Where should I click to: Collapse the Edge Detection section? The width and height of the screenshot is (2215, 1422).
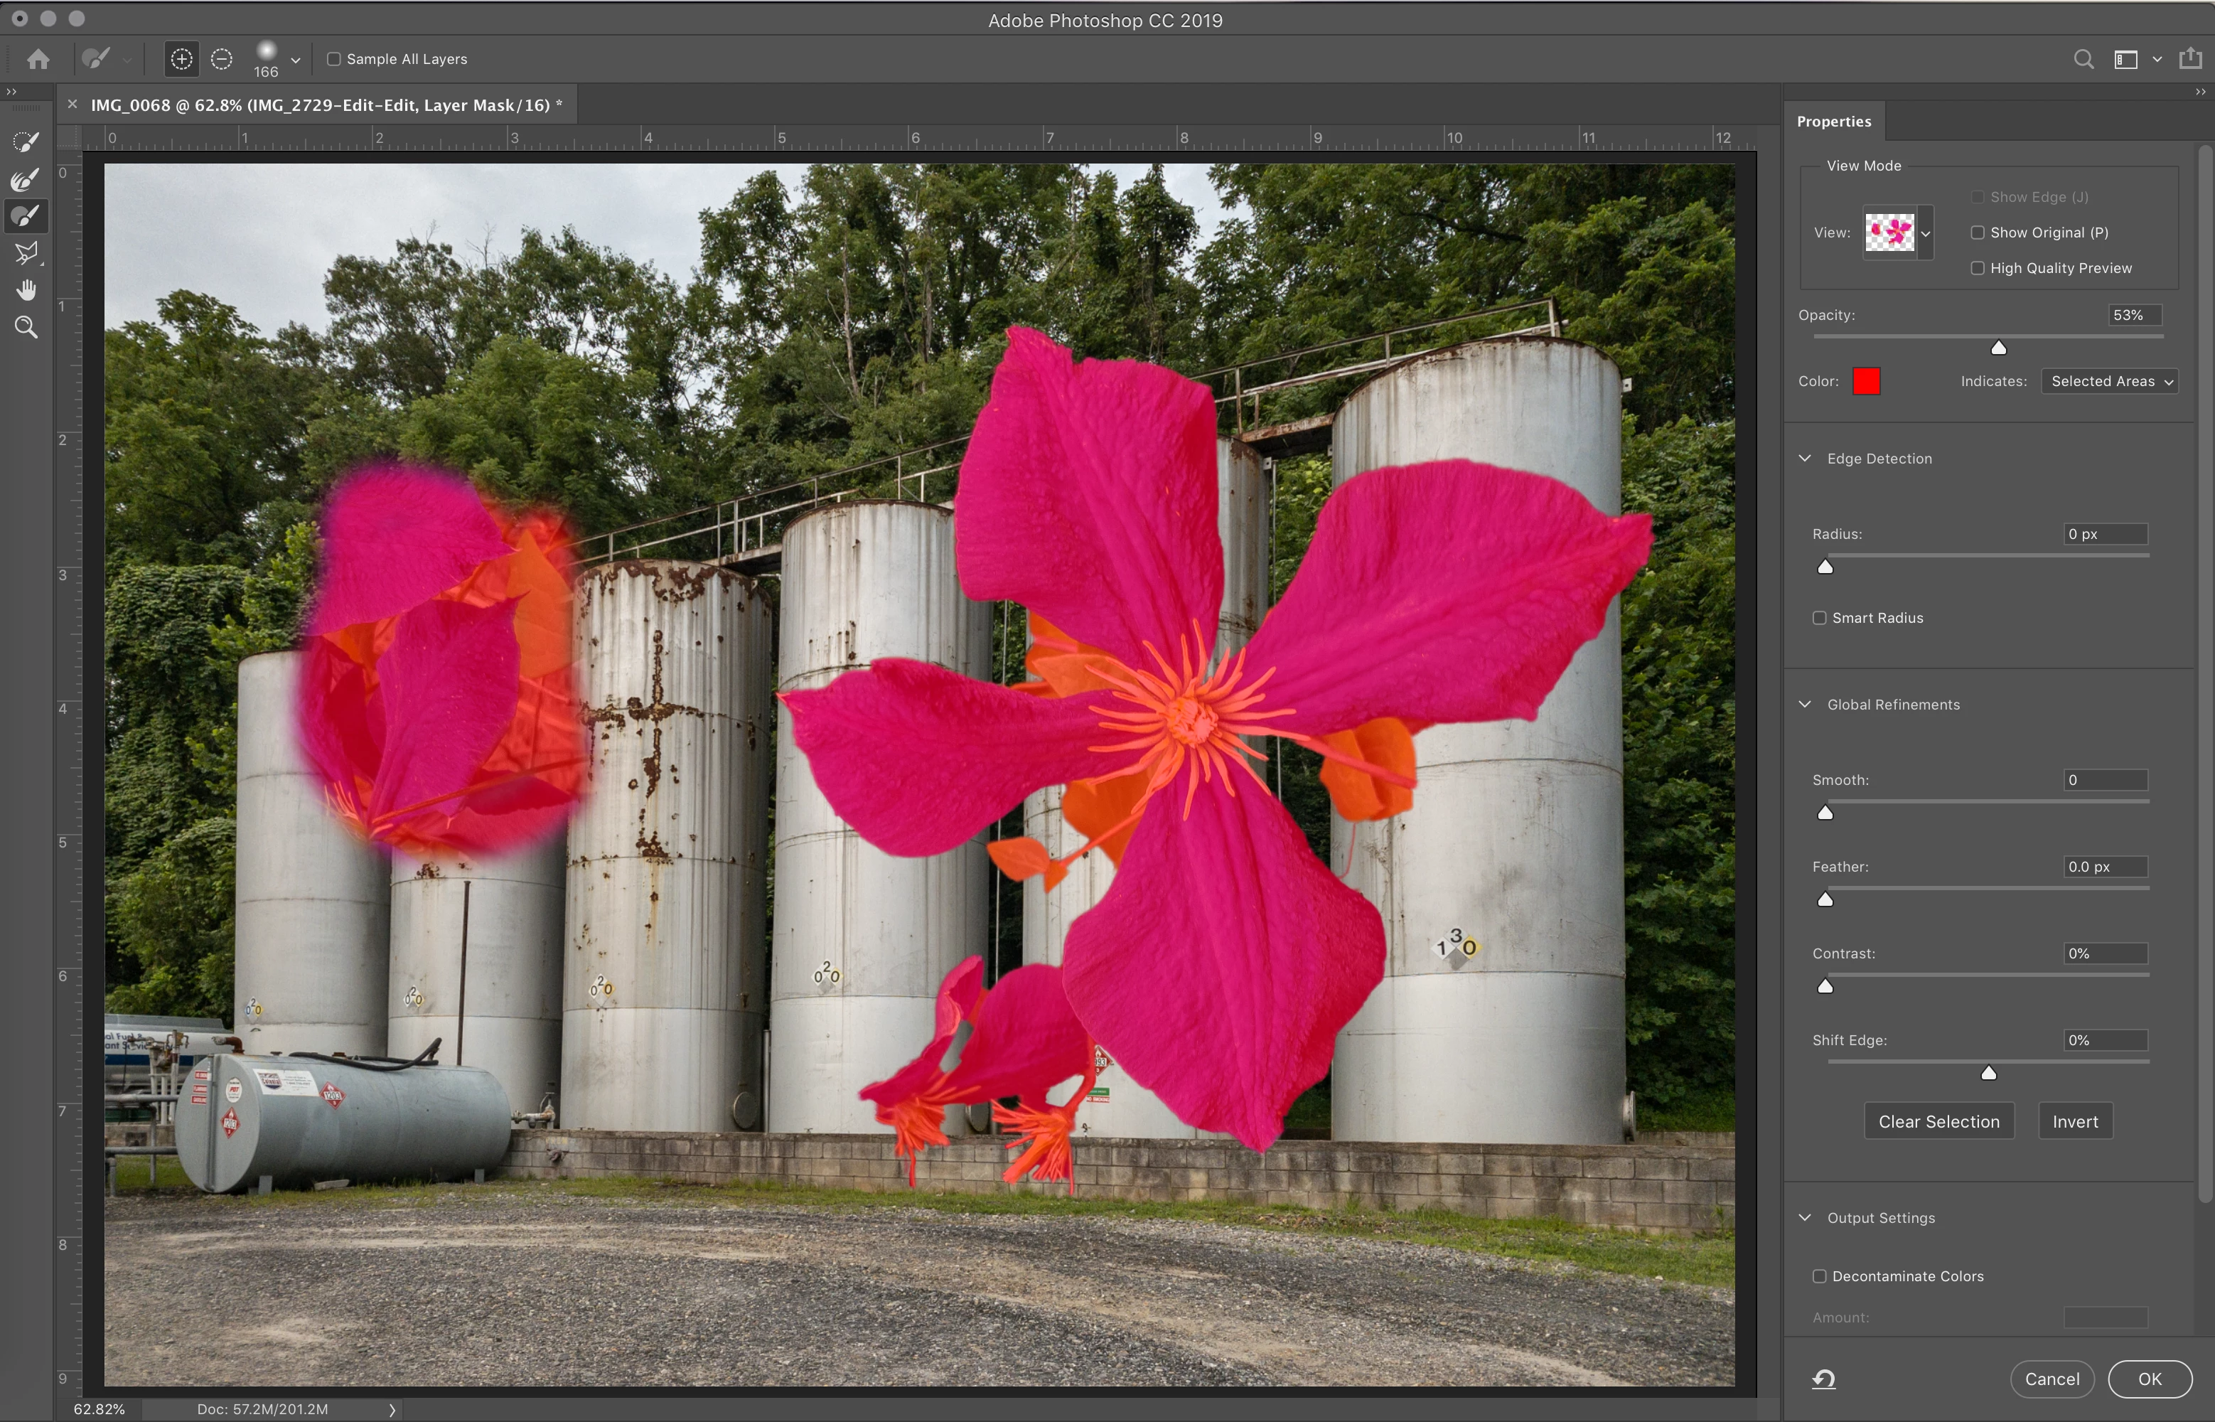coord(1806,458)
